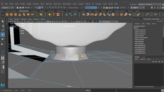Toggle the viewport grid display icon
The width and height of the screenshot is (164, 92).
(28, 21)
